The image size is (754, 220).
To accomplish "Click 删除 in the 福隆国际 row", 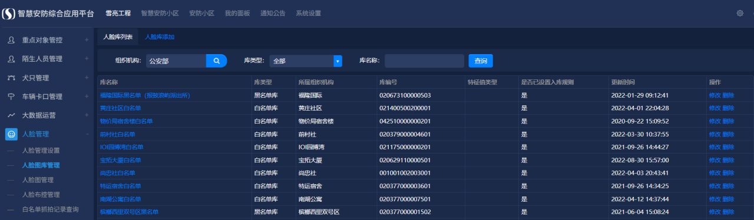I will point(728,95).
